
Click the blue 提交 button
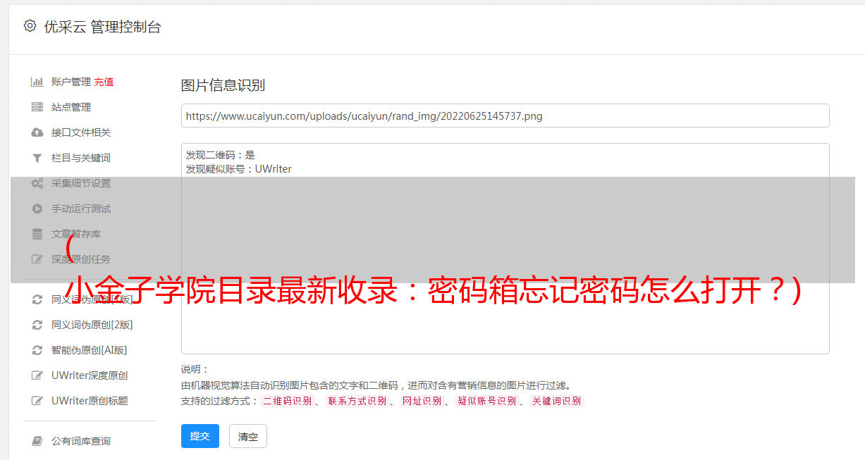tap(200, 436)
